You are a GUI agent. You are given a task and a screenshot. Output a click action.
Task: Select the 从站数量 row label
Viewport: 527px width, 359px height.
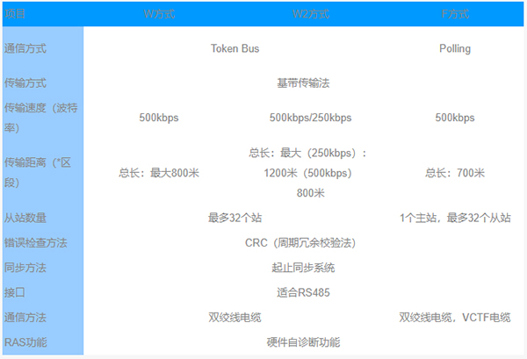[x=25, y=218]
